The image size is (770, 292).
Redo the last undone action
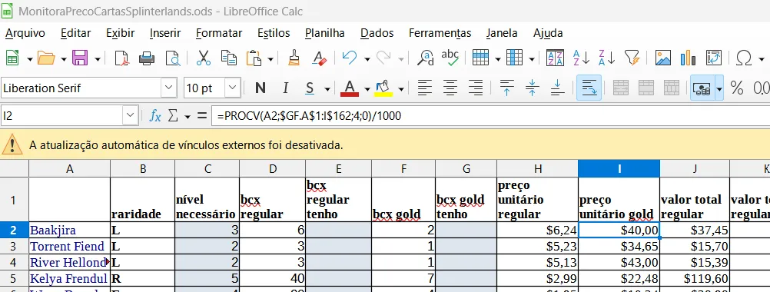point(383,58)
